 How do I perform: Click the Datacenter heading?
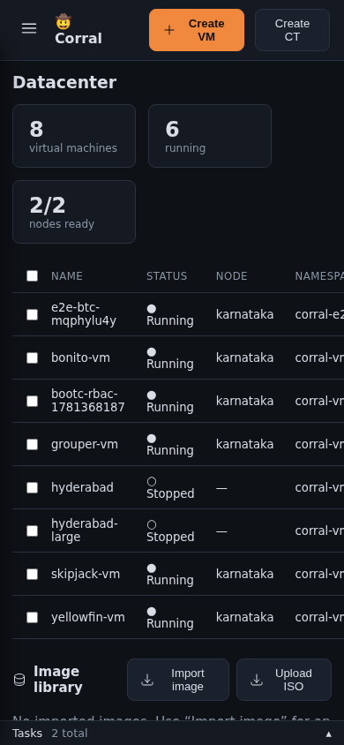[64, 82]
